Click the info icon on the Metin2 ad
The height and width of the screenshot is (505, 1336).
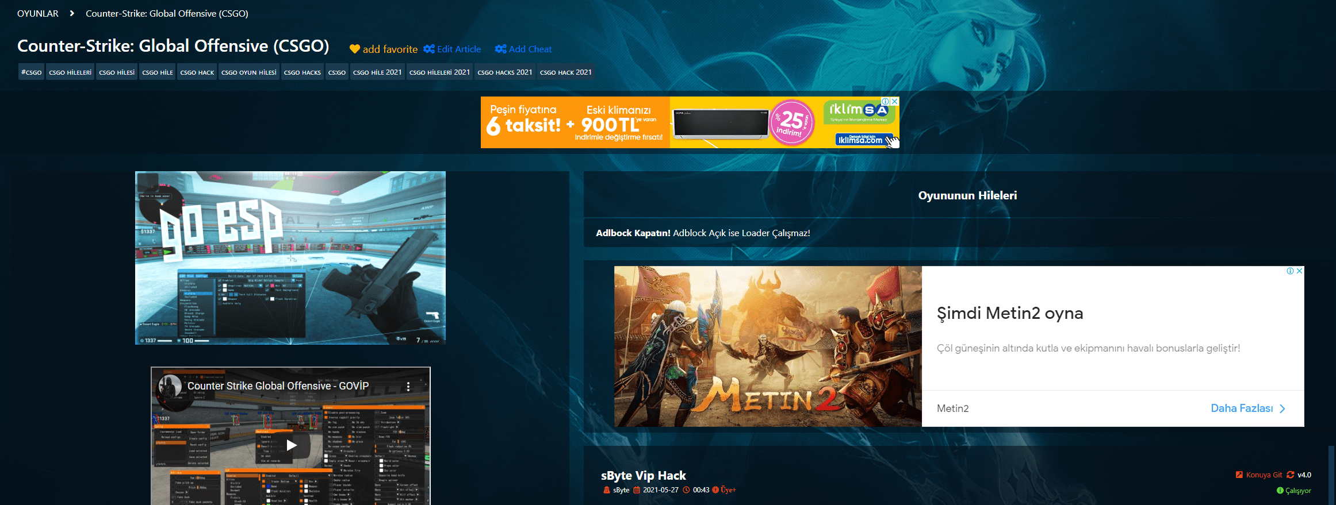click(x=1290, y=271)
